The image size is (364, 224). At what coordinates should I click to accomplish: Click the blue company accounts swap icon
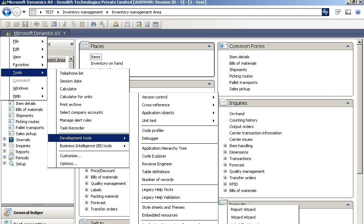click(x=325, y=12)
